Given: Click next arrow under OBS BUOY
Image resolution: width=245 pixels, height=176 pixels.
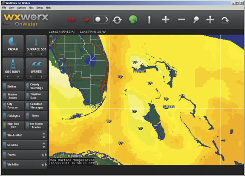Looking at the screenshot, I should pyautogui.click(x=18, y=77).
